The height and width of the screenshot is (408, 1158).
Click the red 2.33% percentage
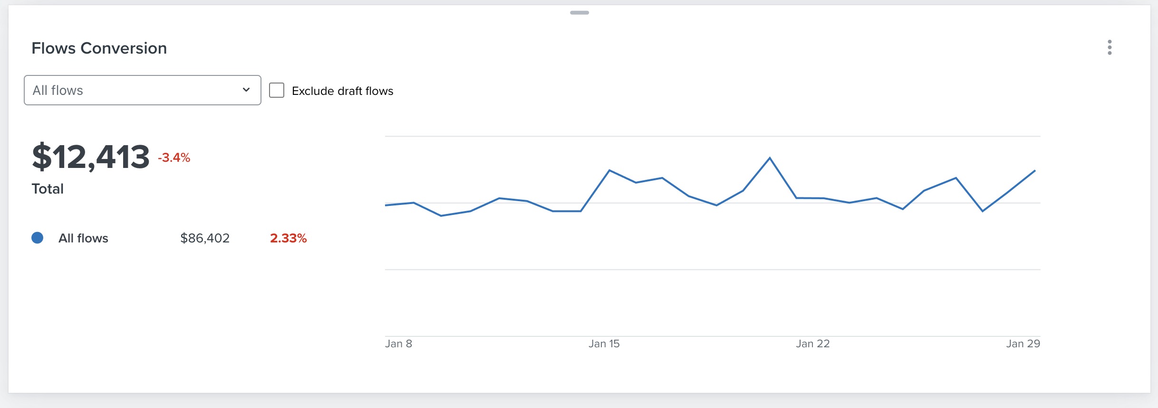(x=288, y=238)
